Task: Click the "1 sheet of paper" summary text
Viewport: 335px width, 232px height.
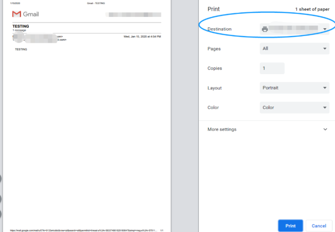Action: click(x=312, y=9)
